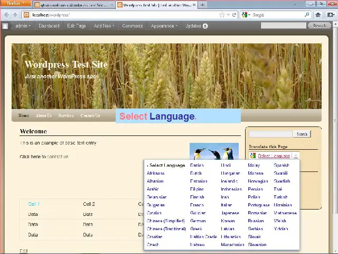Click the Cell 2 table header

[x=89, y=204]
